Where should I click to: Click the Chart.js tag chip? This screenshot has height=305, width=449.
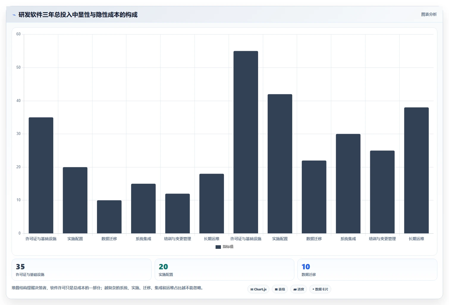click(x=258, y=289)
